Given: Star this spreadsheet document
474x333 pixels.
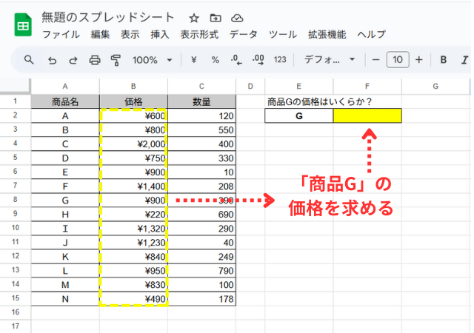Looking at the screenshot, I should [x=194, y=18].
